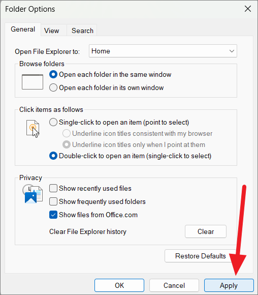This screenshot has width=258, height=295.
Task: Switch to the Search tab
Action: 82,31
